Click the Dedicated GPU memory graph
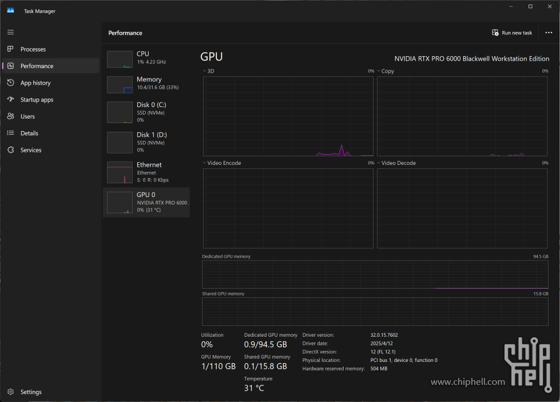This screenshot has height=402, width=560. (375, 274)
